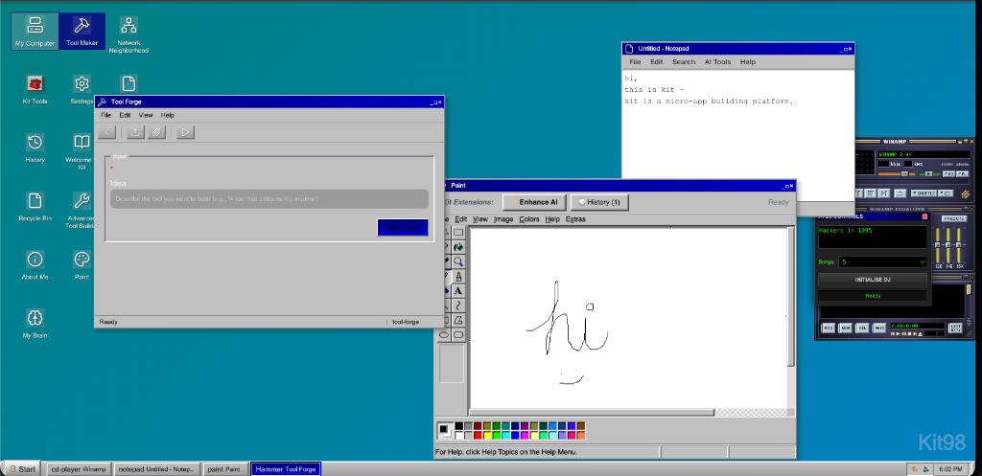Click the Paint horizontal scrollbar
The width and height of the screenshot is (982, 476).
(x=592, y=412)
